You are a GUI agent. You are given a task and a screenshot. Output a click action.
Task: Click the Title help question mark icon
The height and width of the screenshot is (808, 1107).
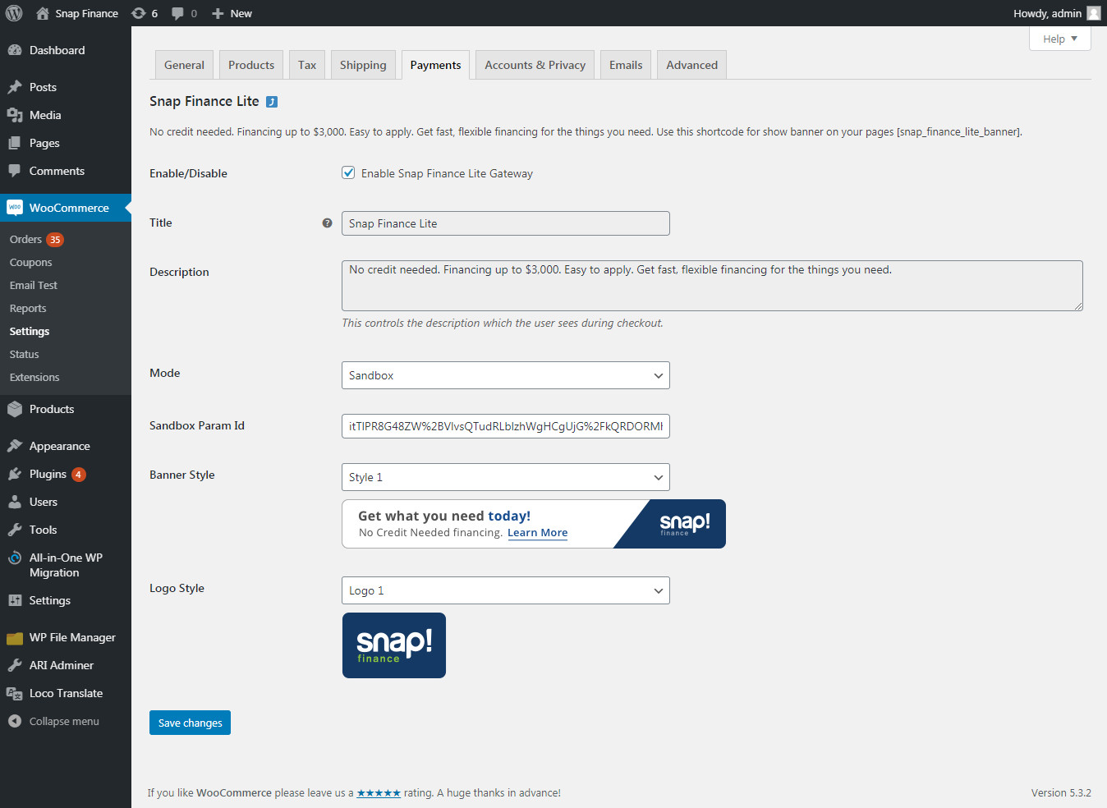(327, 223)
